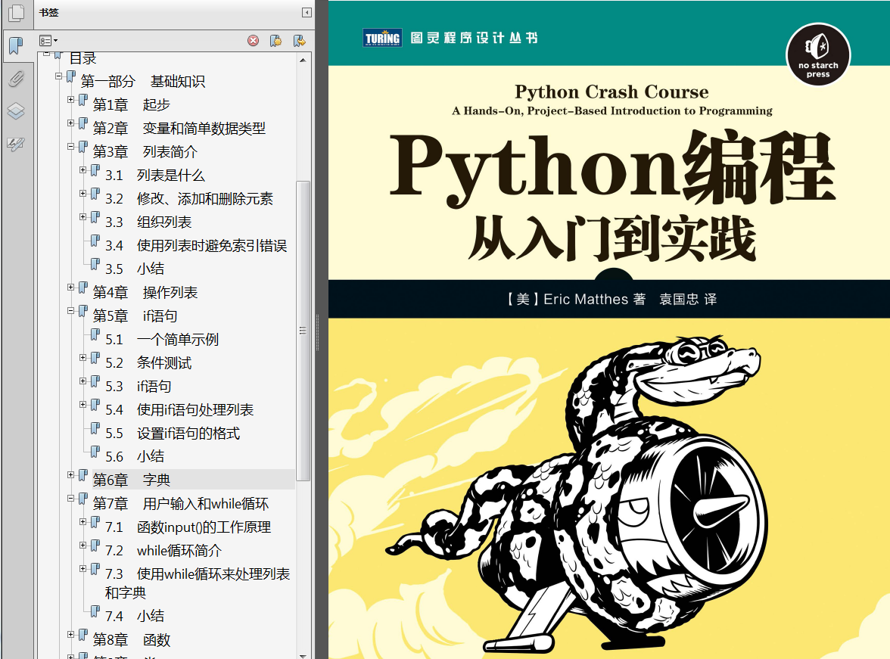890x659 pixels.
Task: Open bookmark 第一部分 基础知识
Action: pyautogui.click(x=142, y=82)
